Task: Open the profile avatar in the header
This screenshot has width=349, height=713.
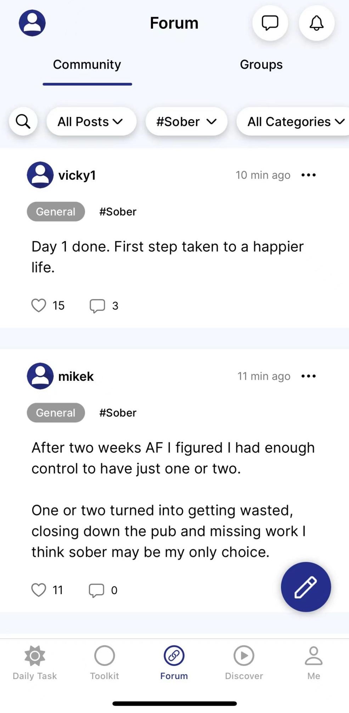Action: click(32, 23)
